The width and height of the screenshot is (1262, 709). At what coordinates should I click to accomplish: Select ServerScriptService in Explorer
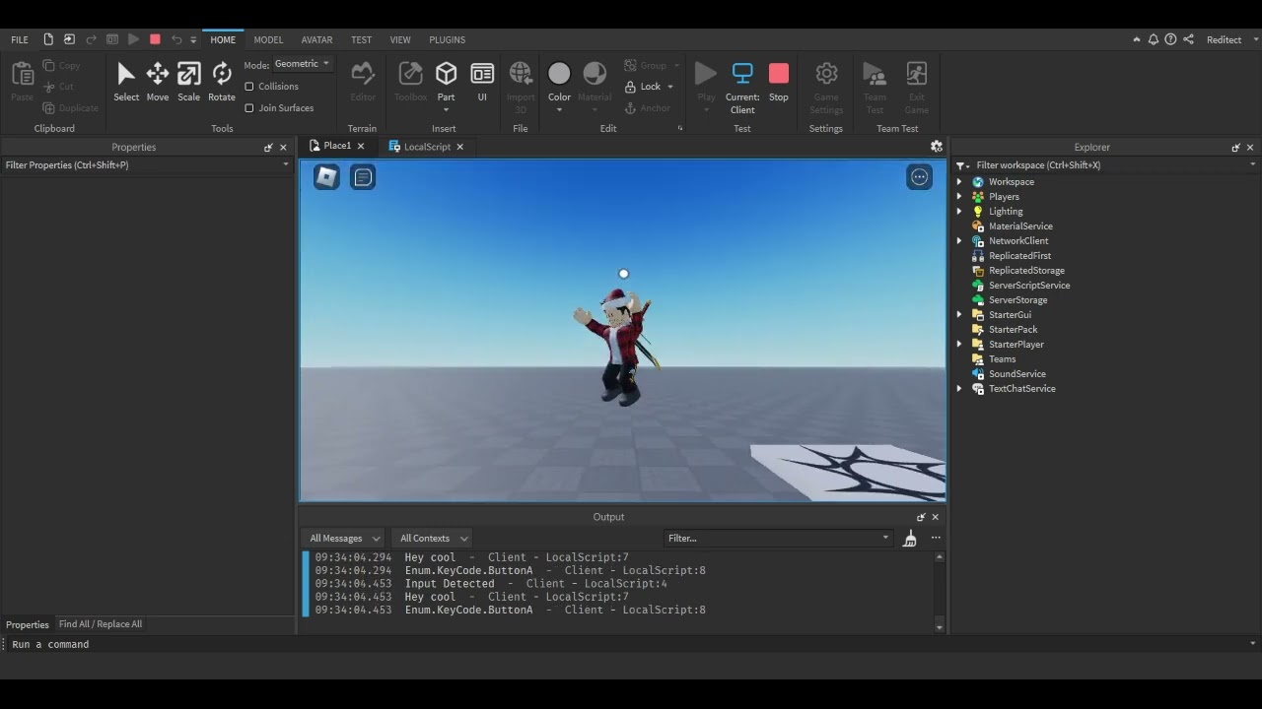pyautogui.click(x=1028, y=286)
